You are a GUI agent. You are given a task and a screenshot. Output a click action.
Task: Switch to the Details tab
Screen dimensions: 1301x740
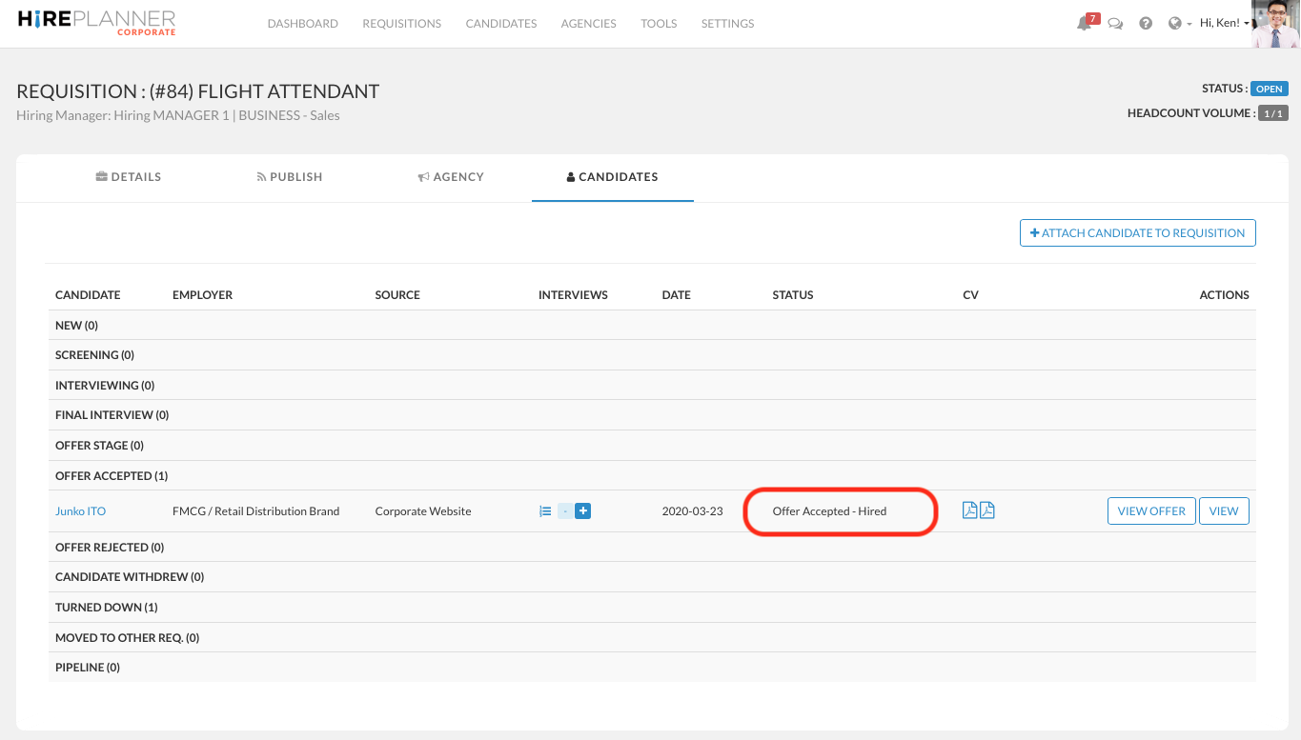coord(129,177)
